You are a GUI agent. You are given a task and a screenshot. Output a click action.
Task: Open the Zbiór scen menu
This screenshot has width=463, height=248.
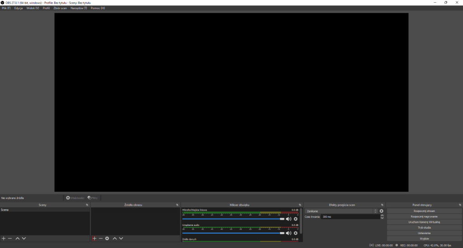click(x=60, y=8)
